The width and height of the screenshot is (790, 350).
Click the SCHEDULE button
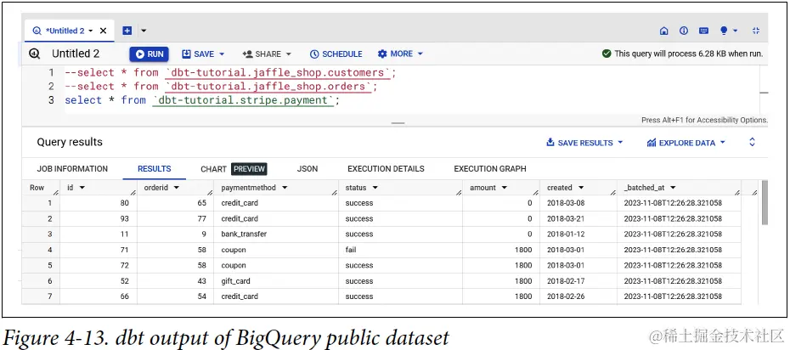(x=336, y=54)
